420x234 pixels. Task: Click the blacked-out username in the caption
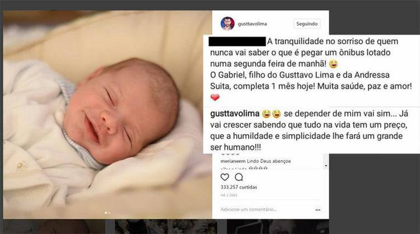(237, 41)
